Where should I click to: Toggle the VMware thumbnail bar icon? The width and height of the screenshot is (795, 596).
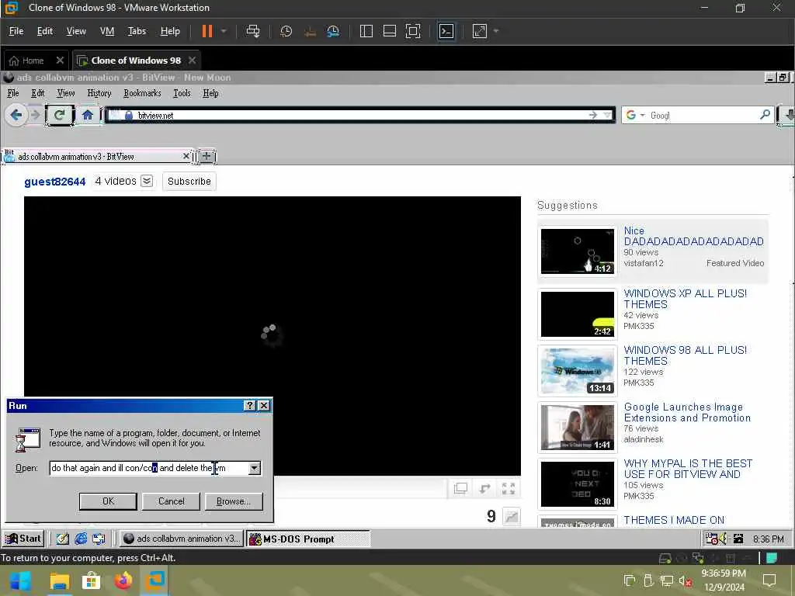(390, 31)
